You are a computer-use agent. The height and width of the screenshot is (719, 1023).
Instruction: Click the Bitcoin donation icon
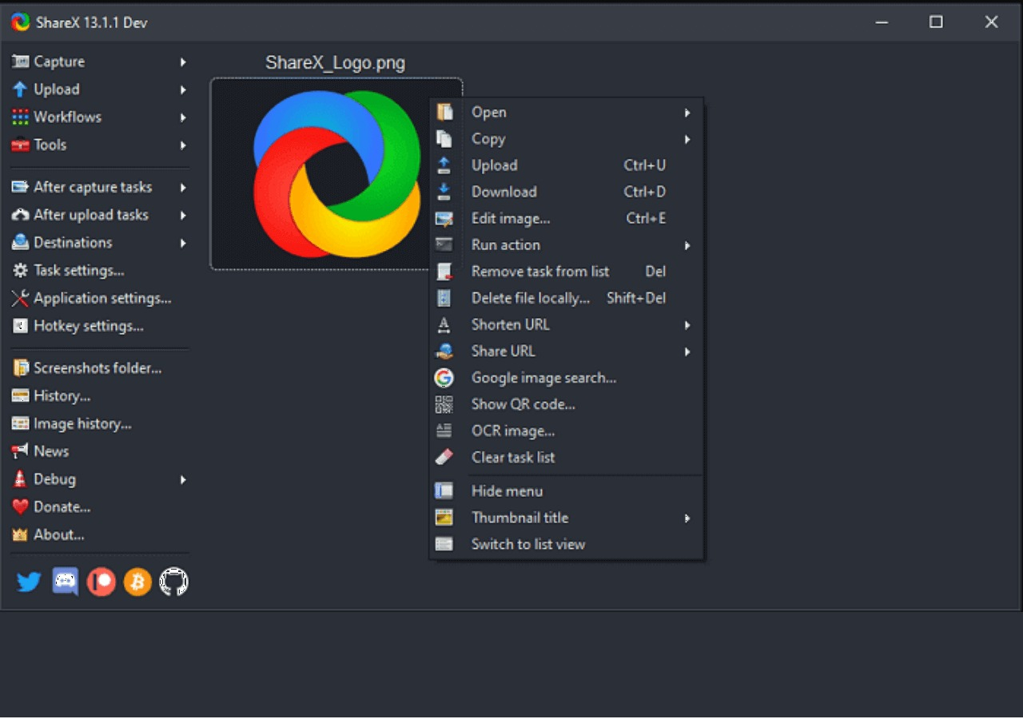pyautogui.click(x=137, y=582)
